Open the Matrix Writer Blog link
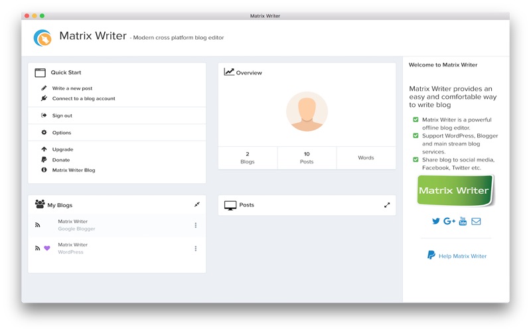This screenshot has width=531, height=332. (x=74, y=170)
